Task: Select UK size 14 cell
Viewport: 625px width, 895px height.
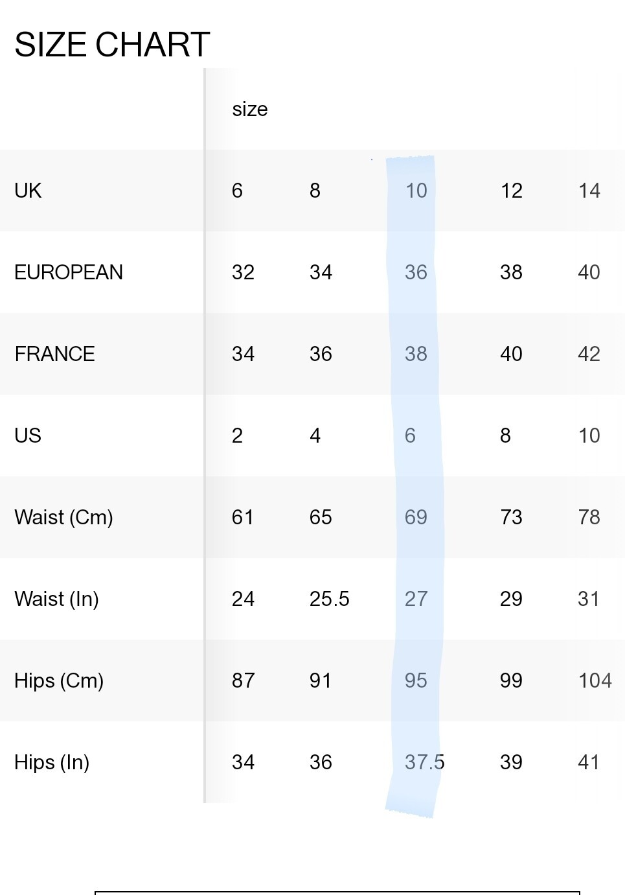Action: pyautogui.click(x=589, y=191)
